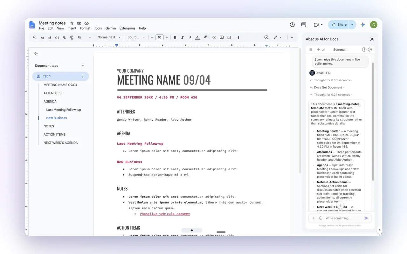407x254 pixels.
Task: Open the font family dropdown
Action: (x=136, y=37)
